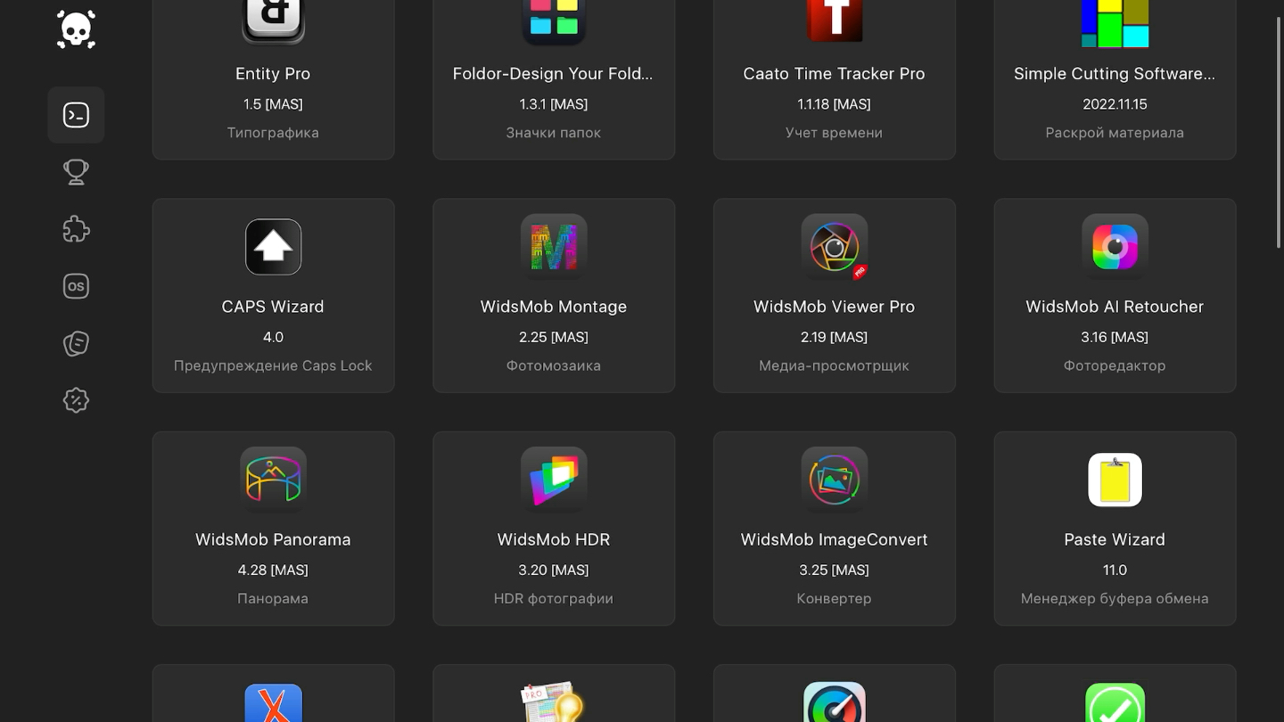
Task: Open the WidsMob AI Retoucher title
Action: click(1115, 307)
